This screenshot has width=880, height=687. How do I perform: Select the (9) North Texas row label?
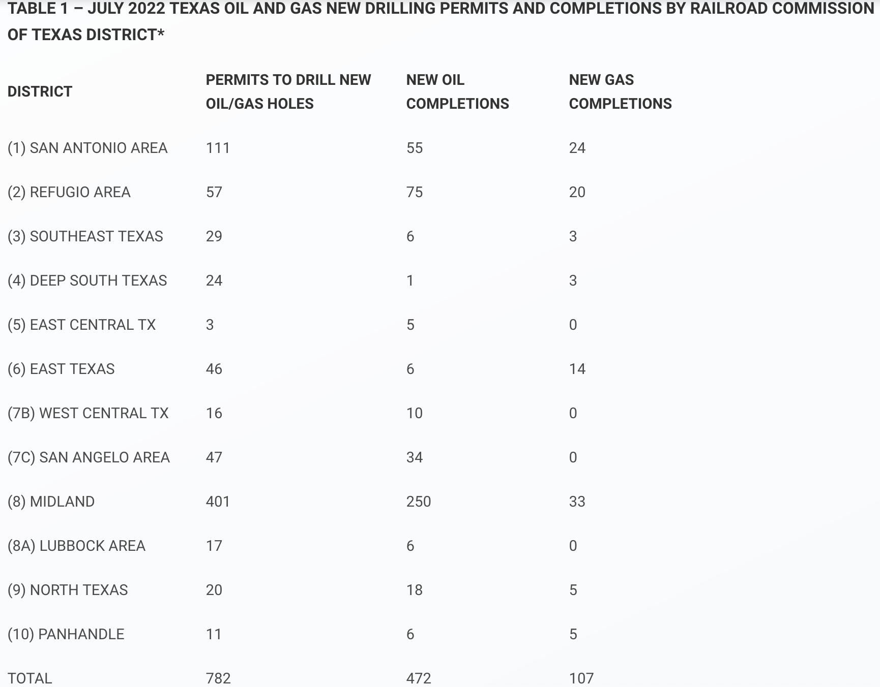click(x=68, y=590)
